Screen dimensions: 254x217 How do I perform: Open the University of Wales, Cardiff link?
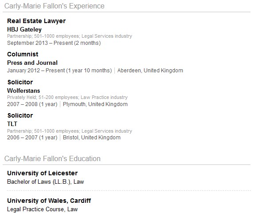click(49, 201)
